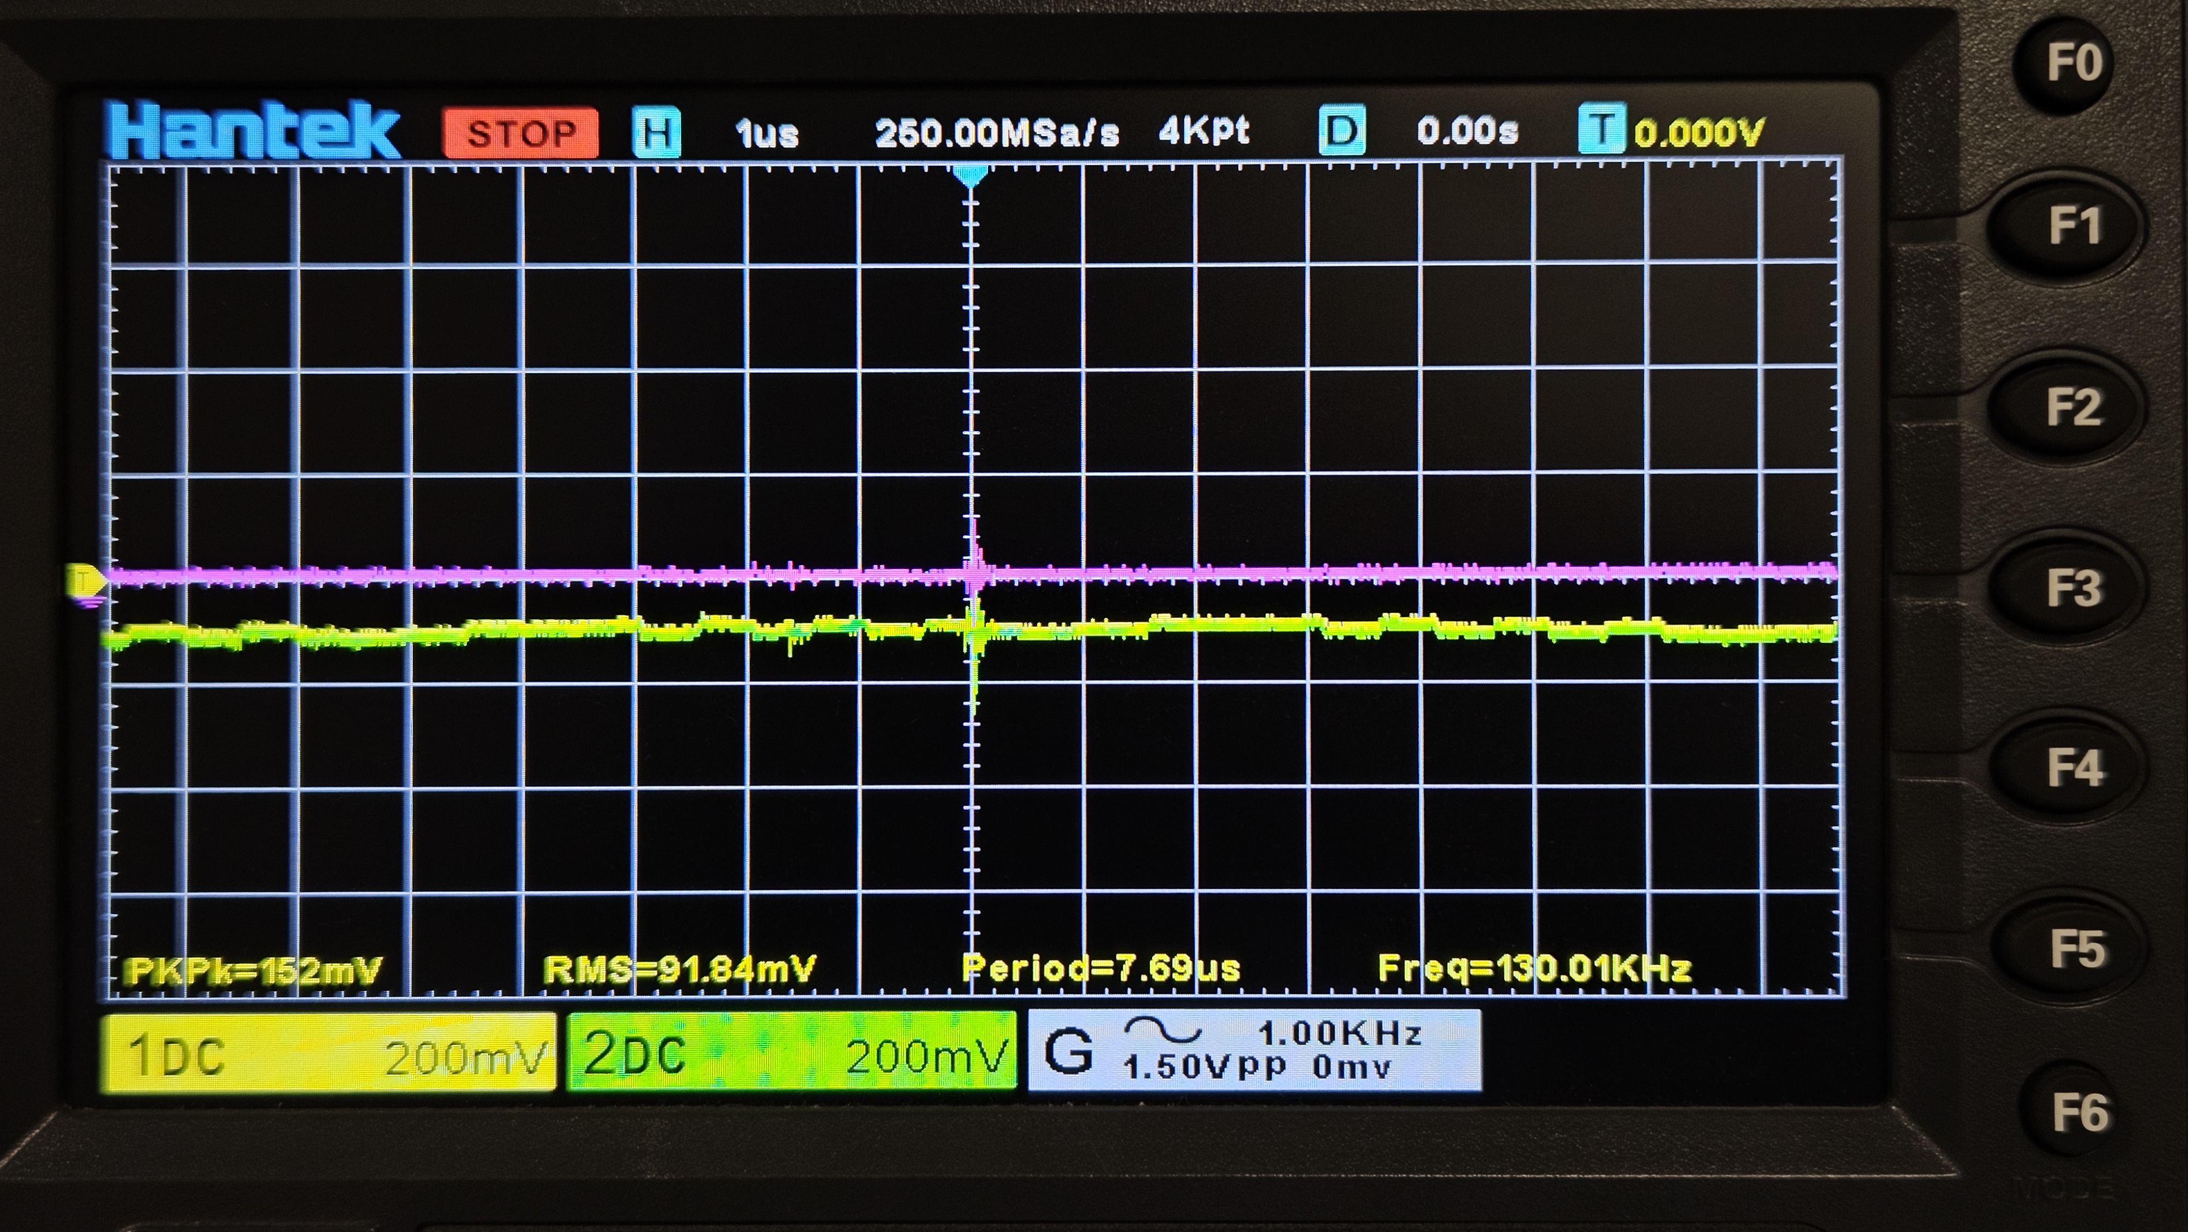Push the F3 side button
2188x1232 pixels.
pos(2073,588)
